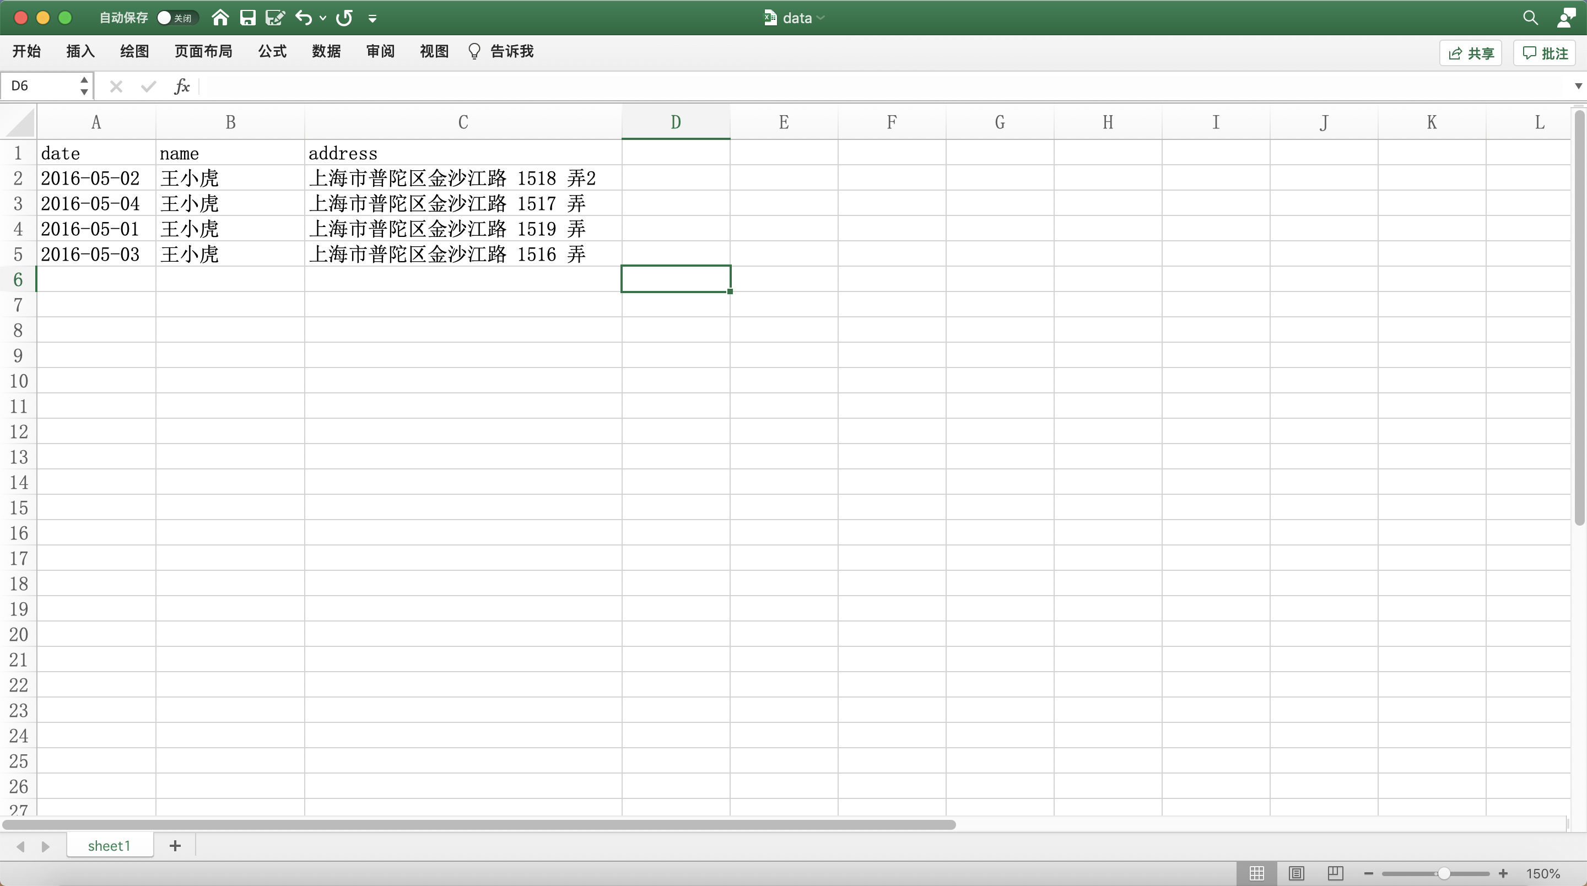This screenshot has width=1587, height=886.
Task: Open the data filename dropdown in titlebar
Action: (x=821, y=18)
